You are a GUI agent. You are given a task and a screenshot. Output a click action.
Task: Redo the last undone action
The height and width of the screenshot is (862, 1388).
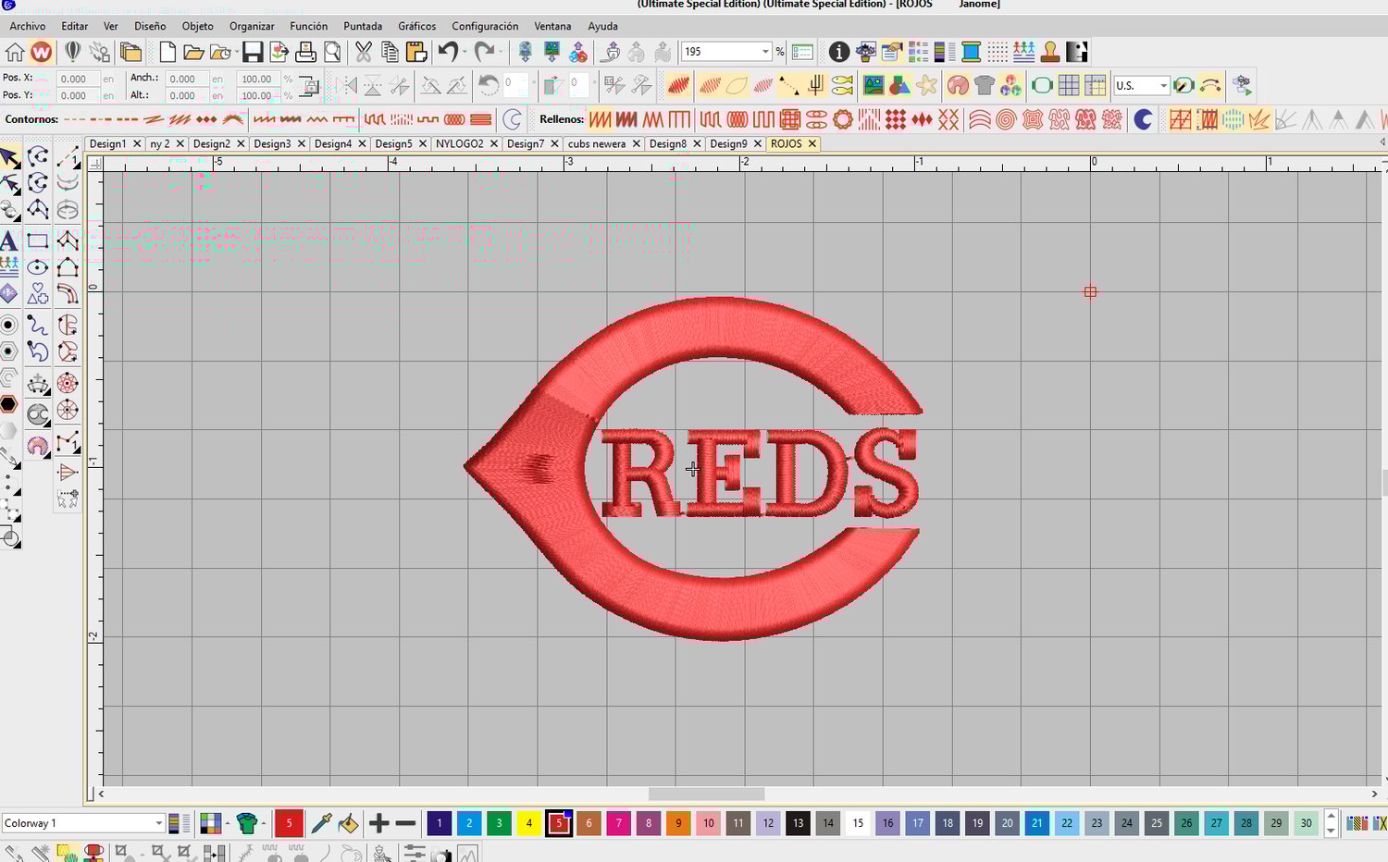click(484, 52)
